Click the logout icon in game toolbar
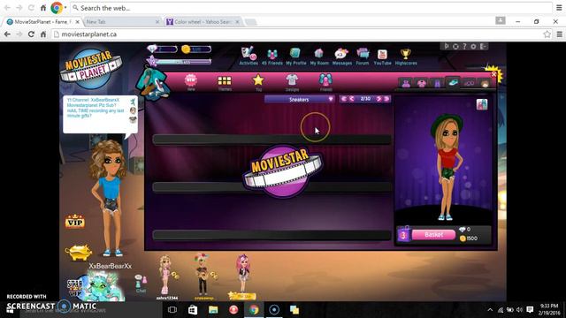Image resolution: width=566 pixels, height=318 pixels. tap(483, 47)
